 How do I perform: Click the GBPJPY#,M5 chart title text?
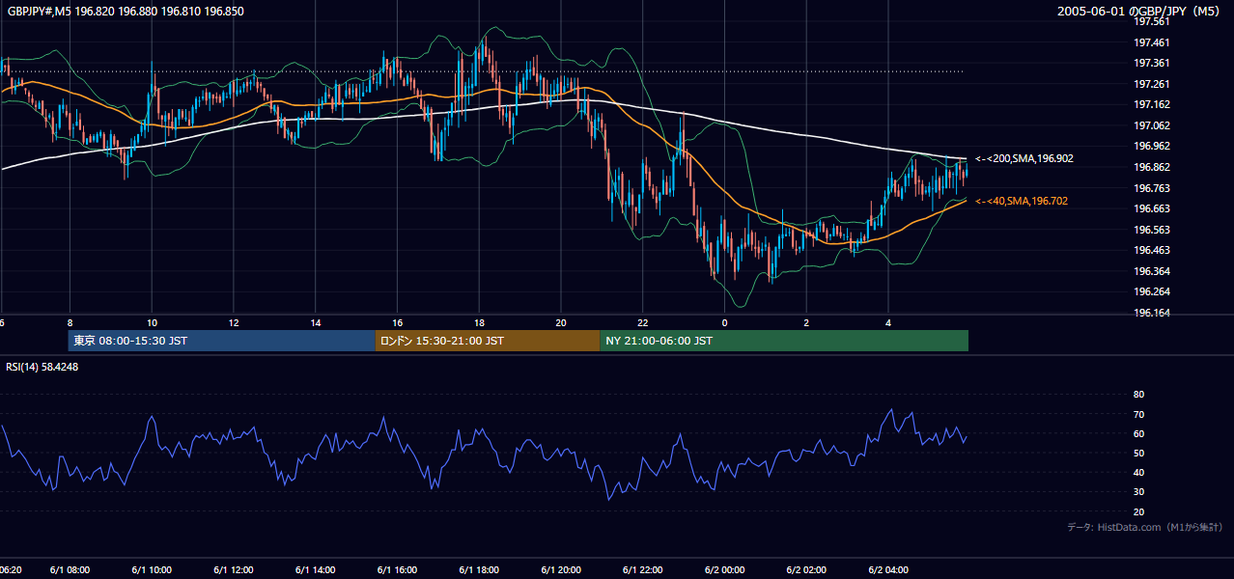[126, 12]
